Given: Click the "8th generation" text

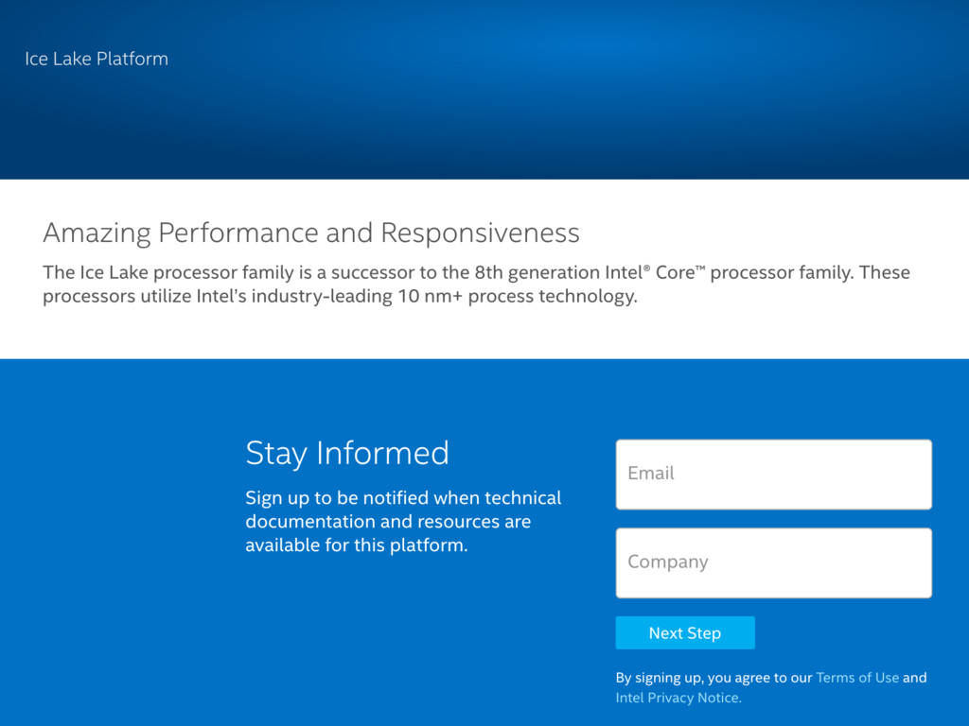Looking at the screenshot, I should pos(536,273).
